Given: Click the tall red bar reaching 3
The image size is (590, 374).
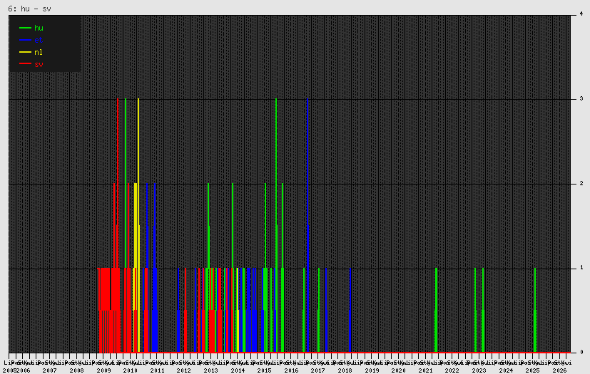Looking at the screenshot, I should point(118,226).
